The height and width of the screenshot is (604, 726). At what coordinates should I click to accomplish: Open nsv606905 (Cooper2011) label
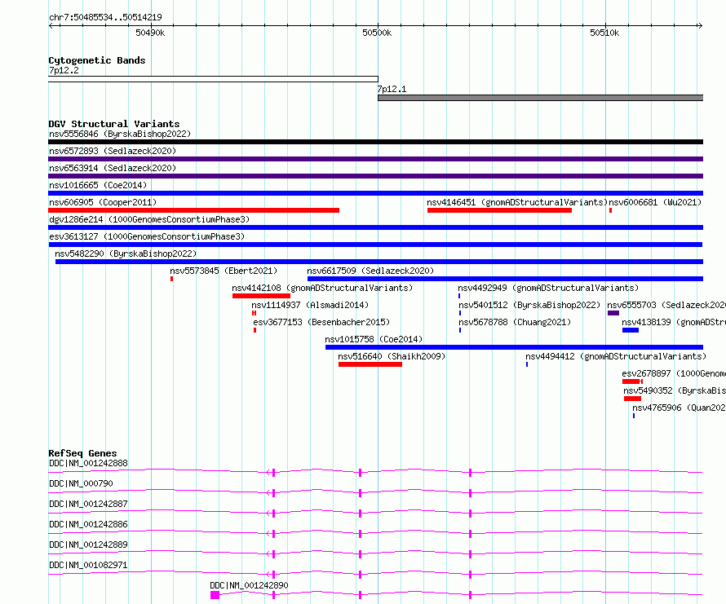click(x=103, y=202)
